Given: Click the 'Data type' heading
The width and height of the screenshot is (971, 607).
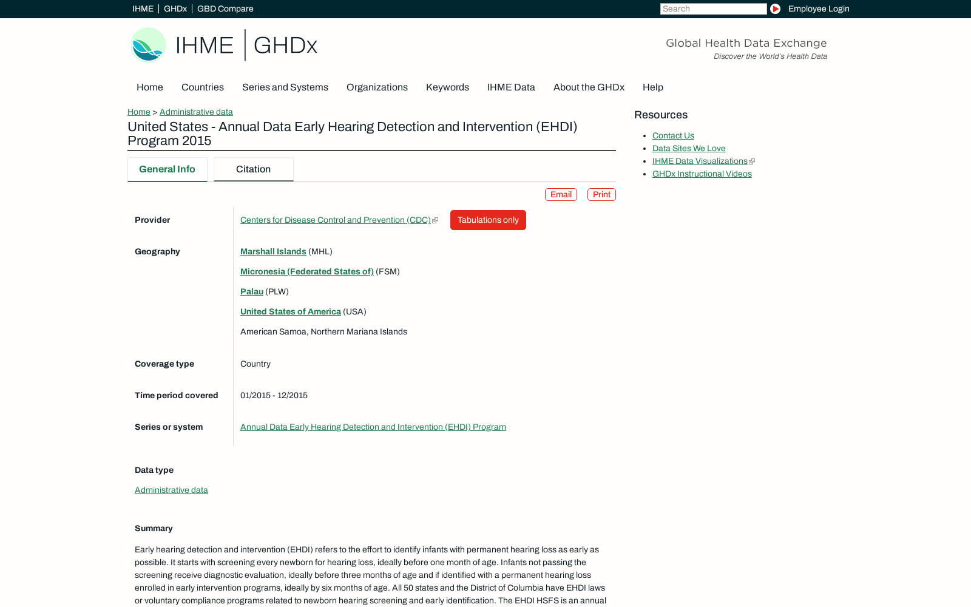Looking at the screenshot, I should click(154, 470).
